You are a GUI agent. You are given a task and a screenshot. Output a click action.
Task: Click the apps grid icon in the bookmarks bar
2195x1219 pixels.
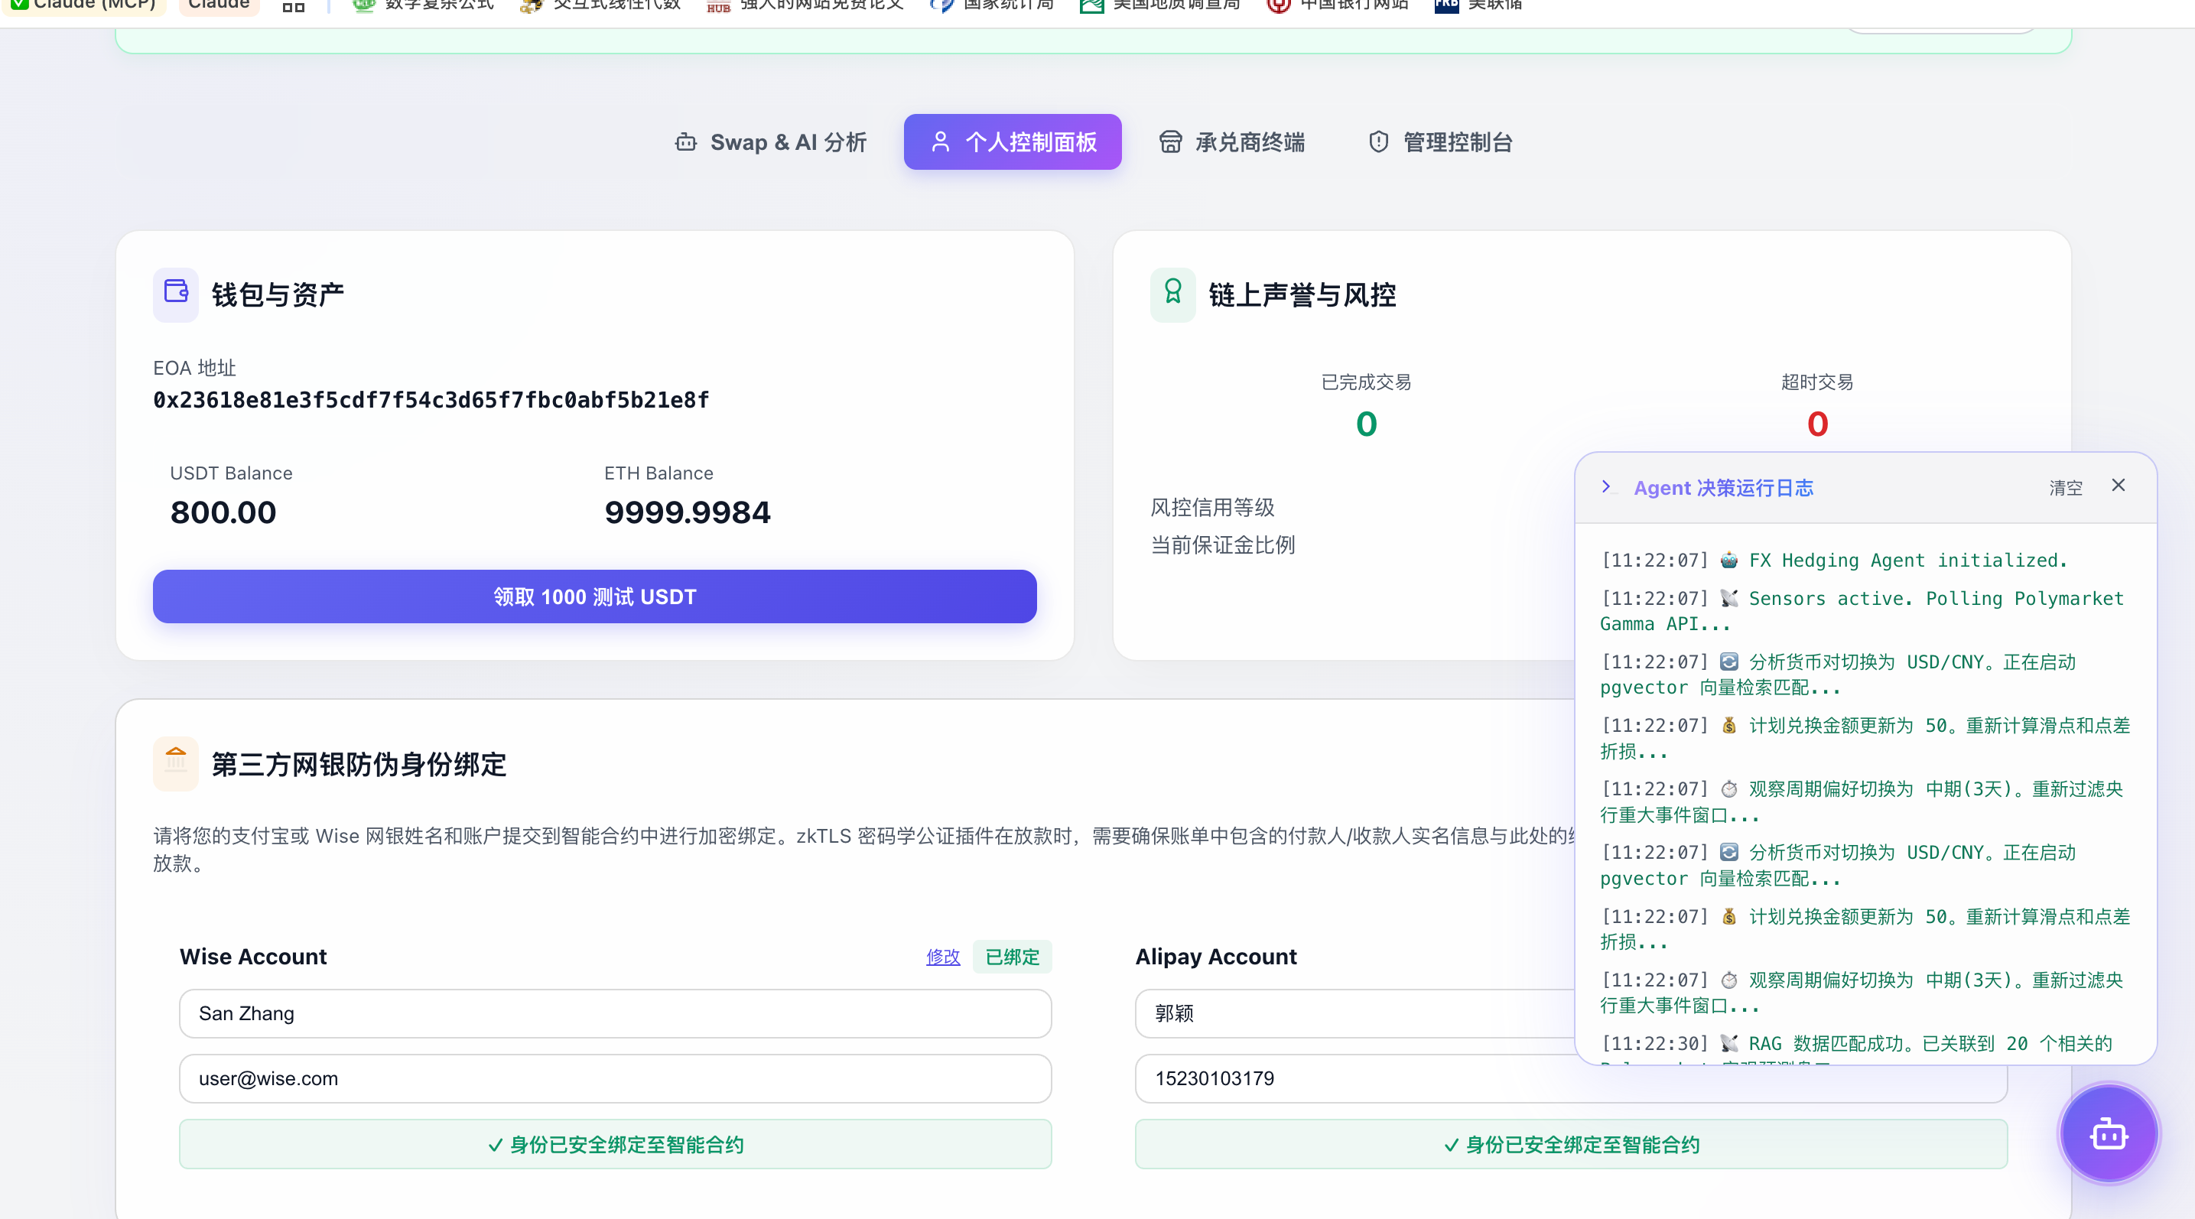pyautogui.click(x=293, y=7)
